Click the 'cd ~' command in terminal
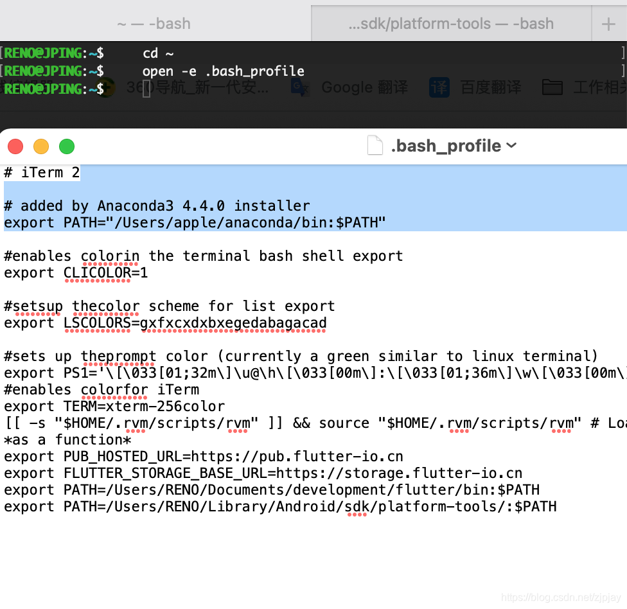This screenshot has width=627, height=609. [158, 53]
